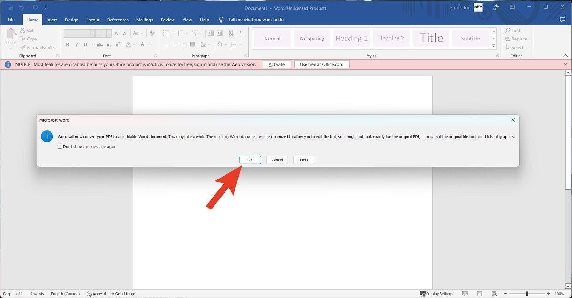This screenshot has width=572, height=298.
Task: Dismiss the pink notice bar
Action: click(566, 64)
